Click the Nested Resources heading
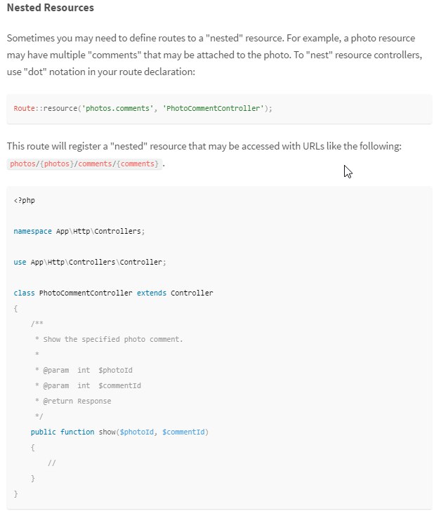 [51, 8]
